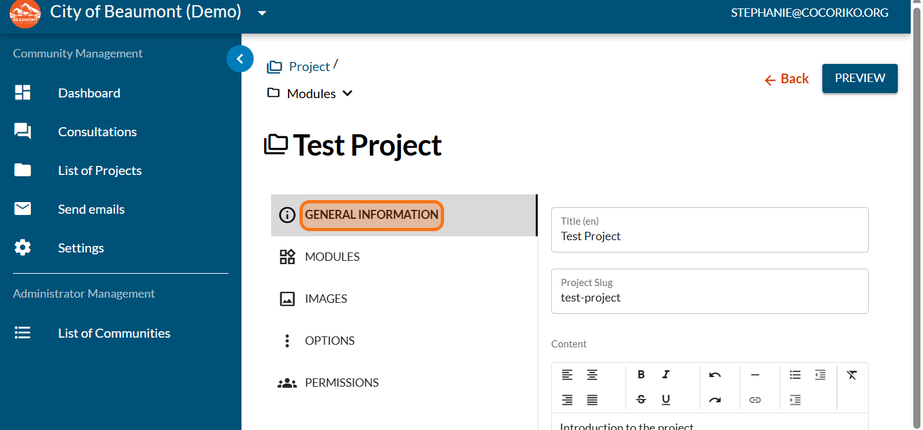923x430 pixels.
Task: Click the vertical page scrollbar
Action: (917, 194)
